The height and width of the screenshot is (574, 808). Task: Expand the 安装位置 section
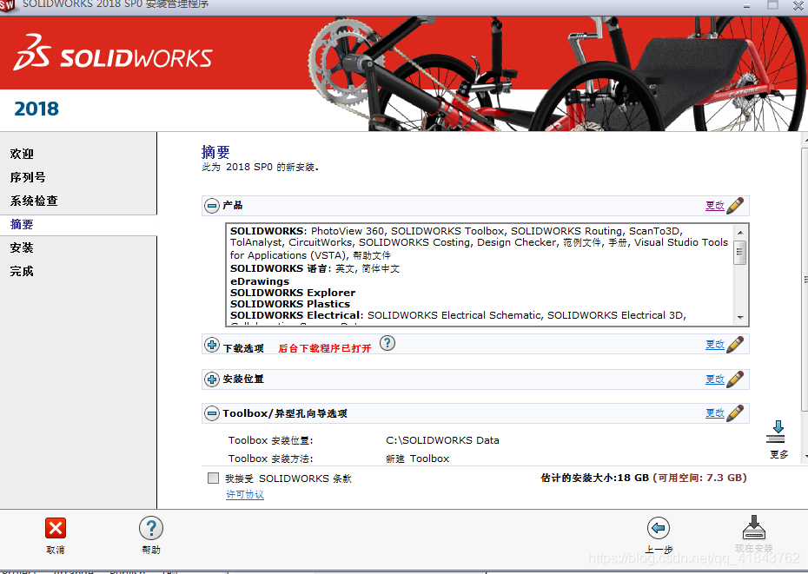point(212,379)
